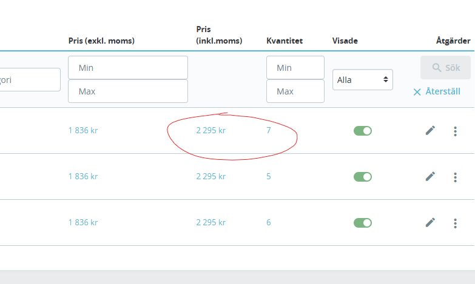This screenshot has width=475, height=284.
Task: Click 1 836 kr in quantity 6 row
Action: point(83,222)
